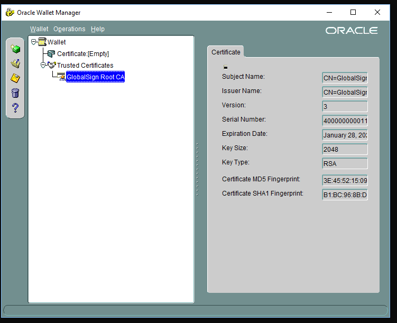Click the 'Key Type:' label
Viewport: 397px width, 323px height.
235,162
